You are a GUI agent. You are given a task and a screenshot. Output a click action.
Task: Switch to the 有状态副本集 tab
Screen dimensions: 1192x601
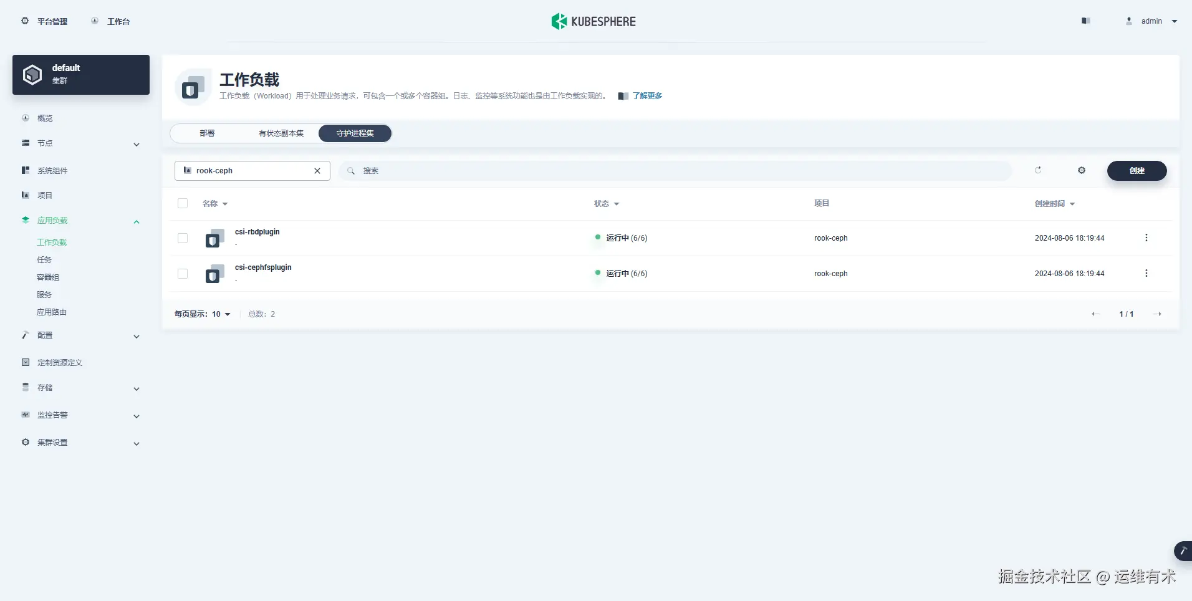pos(281,133)
